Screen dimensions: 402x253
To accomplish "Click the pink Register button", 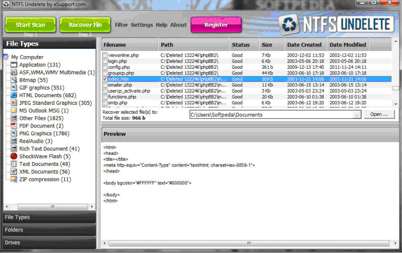I will (216, 24).
